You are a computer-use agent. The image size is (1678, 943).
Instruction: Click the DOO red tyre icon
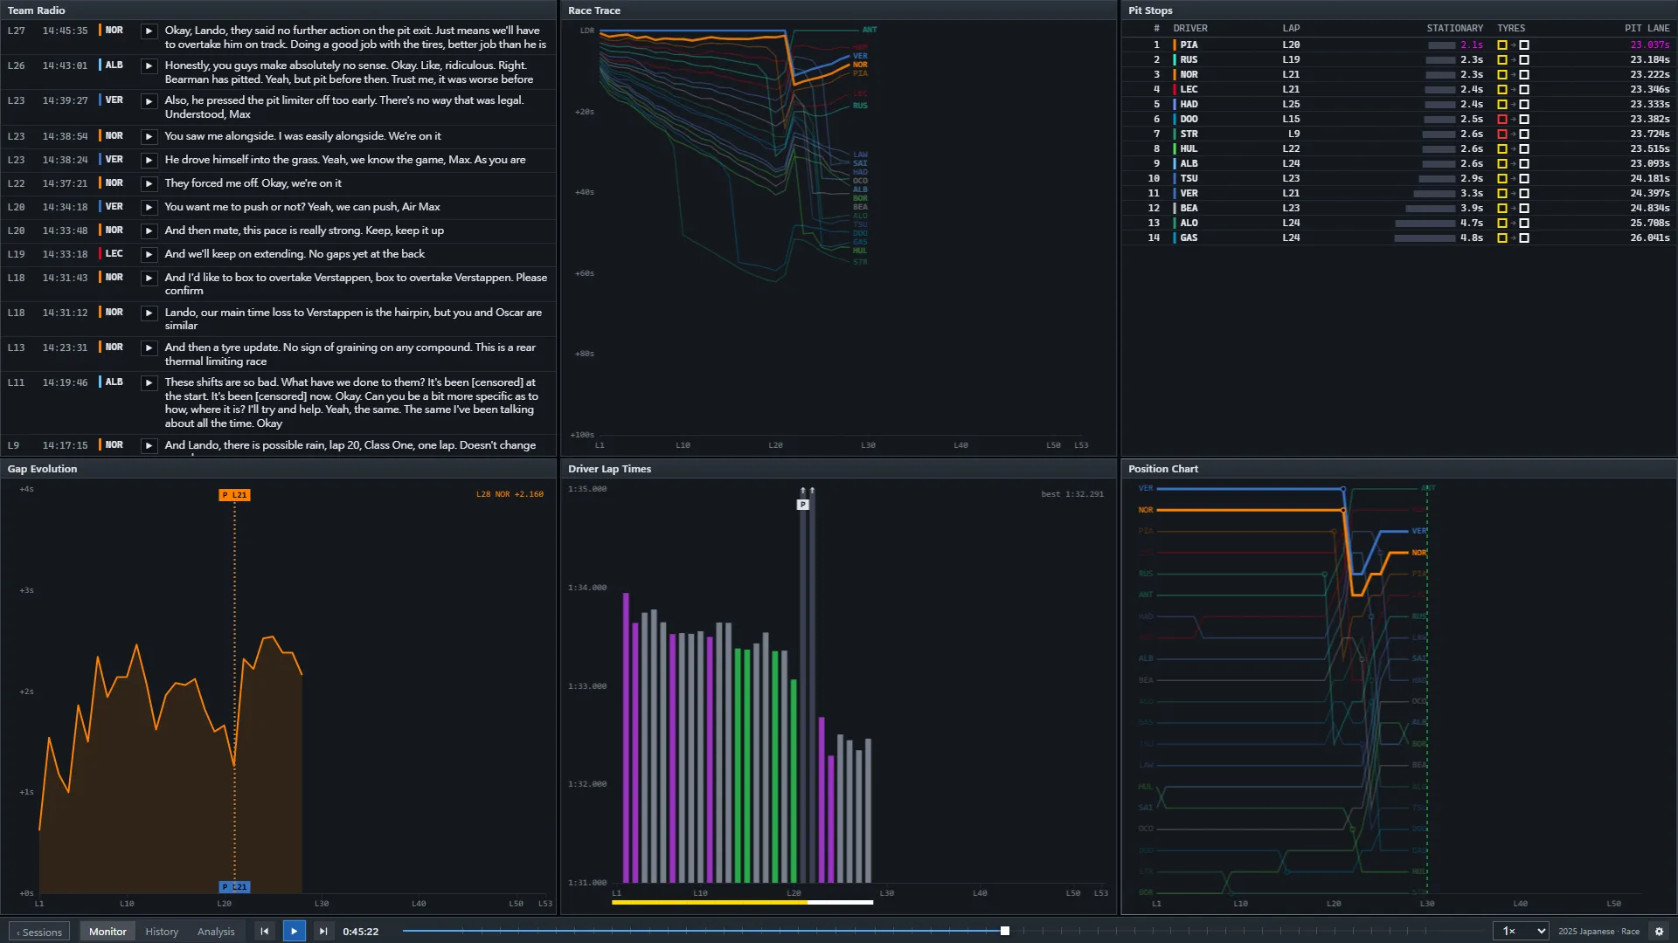pos(1502,120)
